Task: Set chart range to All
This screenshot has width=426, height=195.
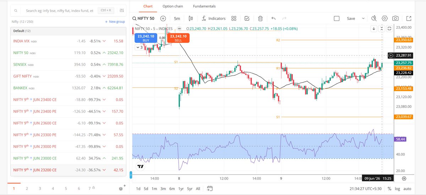Action: (x=198, y=189)
